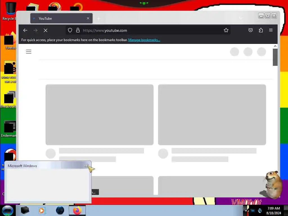Select the 'some russ' desktop icon
288x216 pixels.
coord(9,72)
